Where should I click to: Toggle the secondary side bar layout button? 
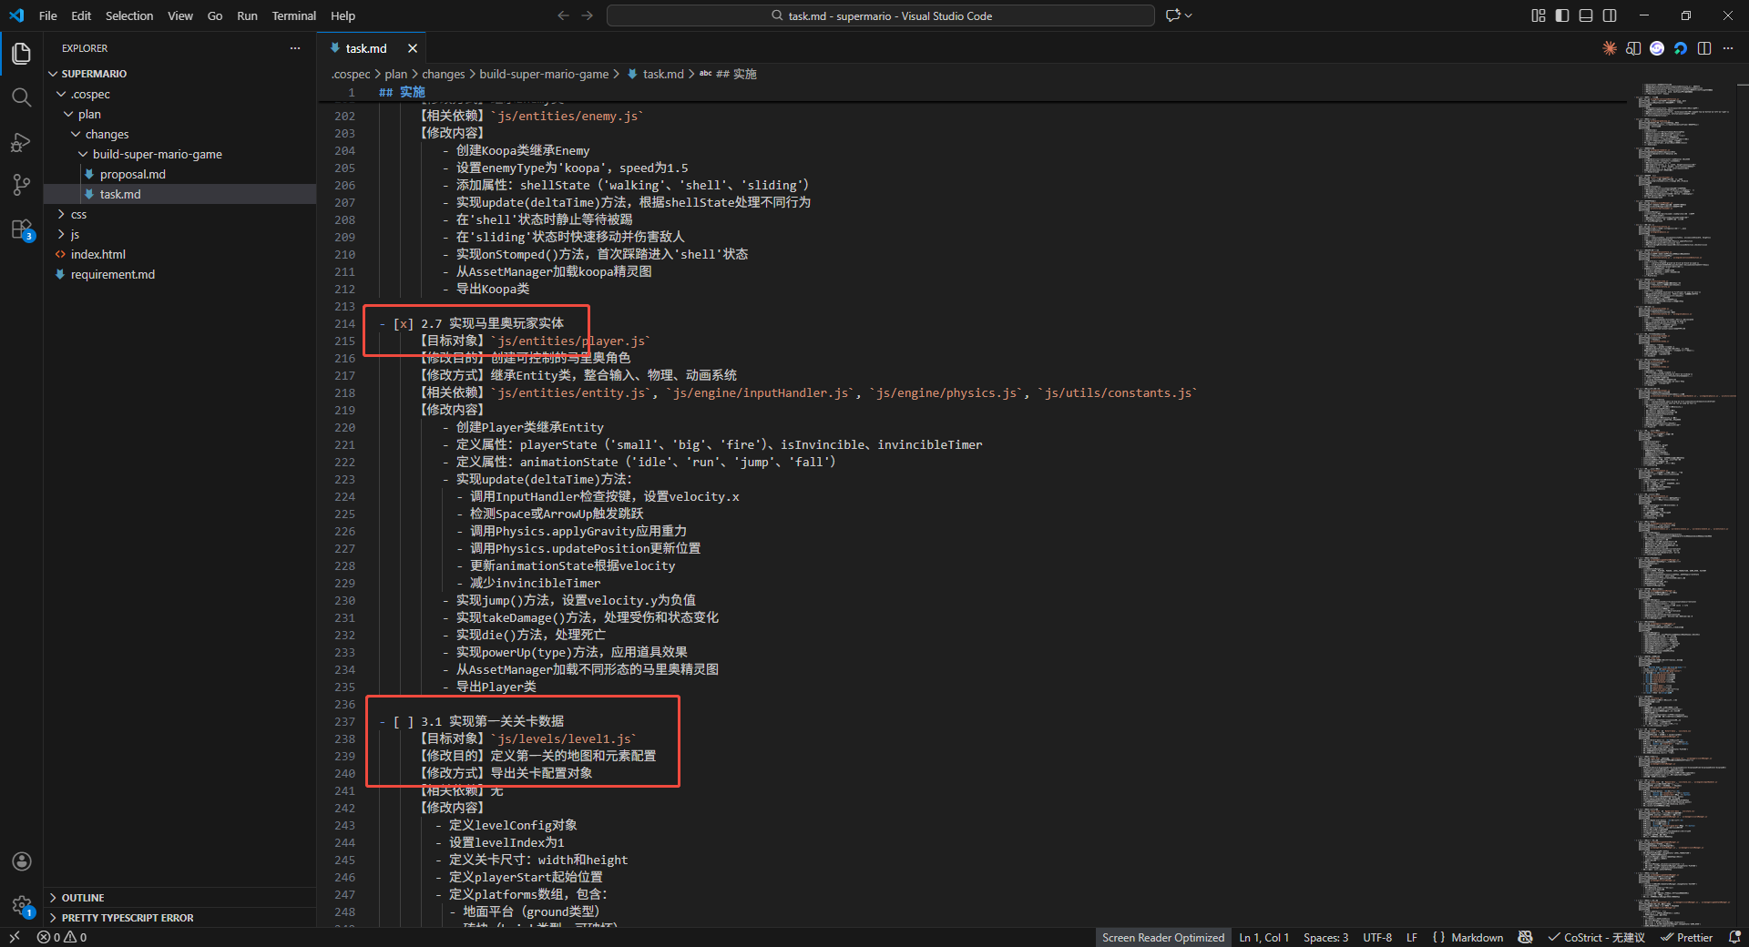pyautogui.click(x=1610, y=15)
